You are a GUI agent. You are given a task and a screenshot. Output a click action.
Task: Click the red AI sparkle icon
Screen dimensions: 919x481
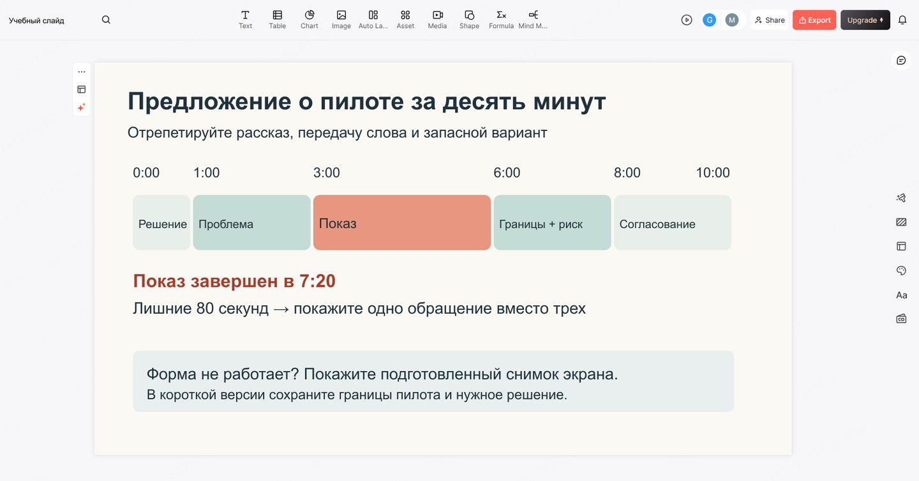point(82,107)
